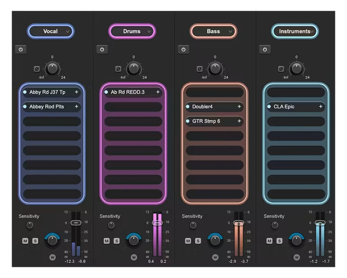
Task: Toggle GTR Stmp 6 plugin bypass dot
Action: tap(188, 121)
